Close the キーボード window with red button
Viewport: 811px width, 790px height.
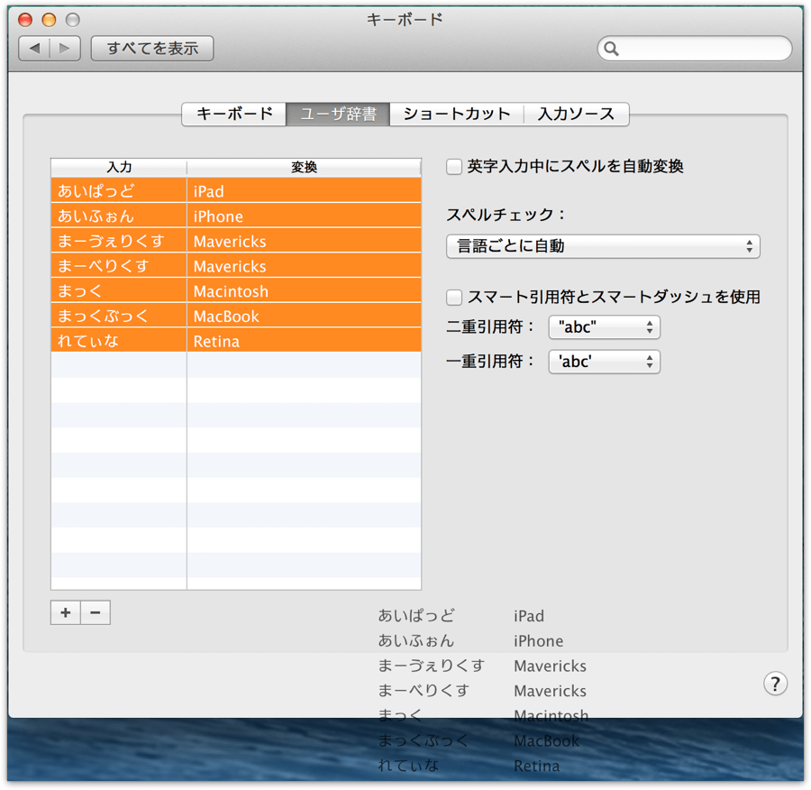pos(25,20)
